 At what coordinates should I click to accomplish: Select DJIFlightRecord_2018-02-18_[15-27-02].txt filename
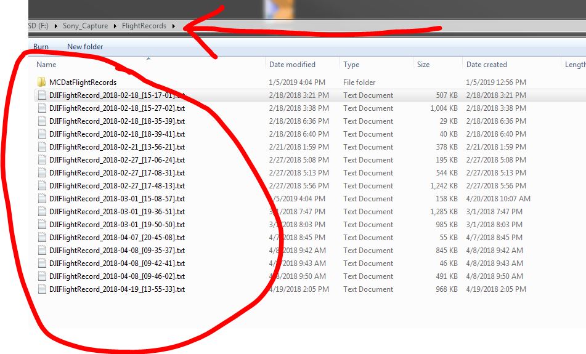pos(117,108)
